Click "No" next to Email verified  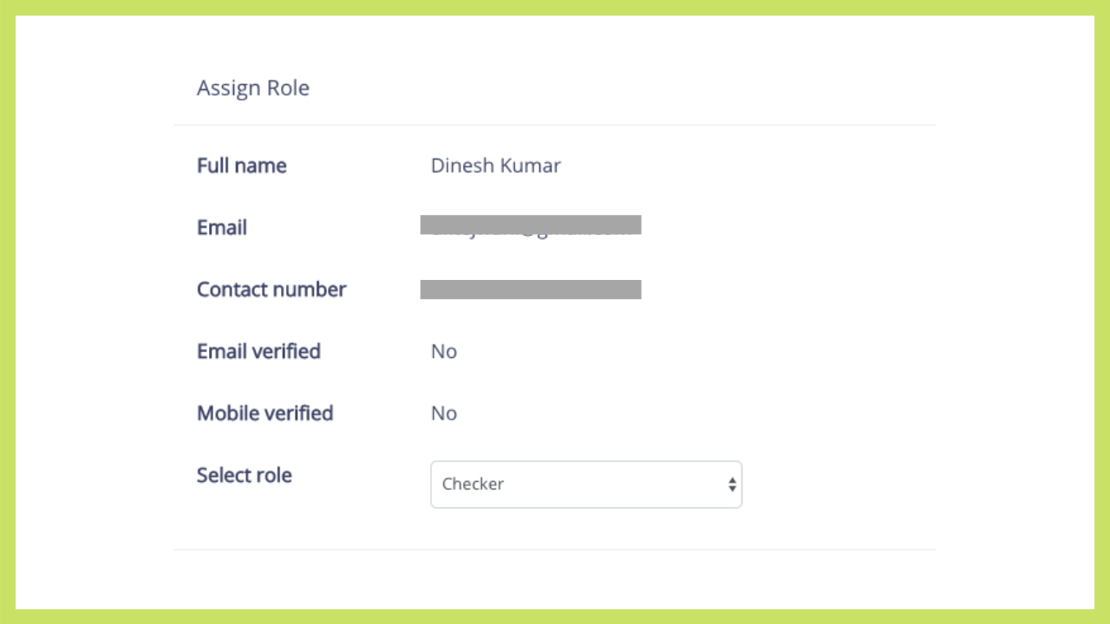click(x=444, y=351)
